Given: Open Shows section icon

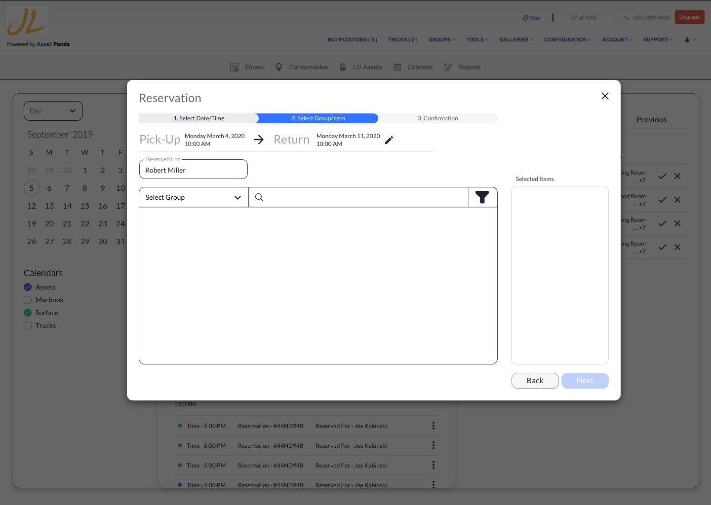Looking at the screenshot, I should pos(235,67).
